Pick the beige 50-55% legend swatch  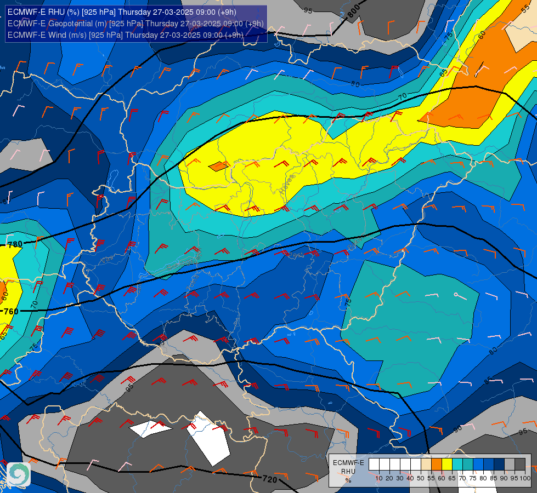(426, 465)
